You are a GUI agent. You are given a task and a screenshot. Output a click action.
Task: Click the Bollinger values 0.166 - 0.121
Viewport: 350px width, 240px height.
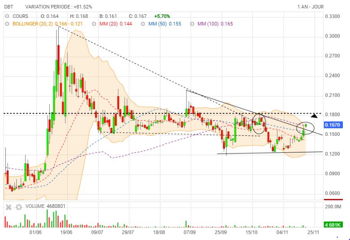click(69, 24)
